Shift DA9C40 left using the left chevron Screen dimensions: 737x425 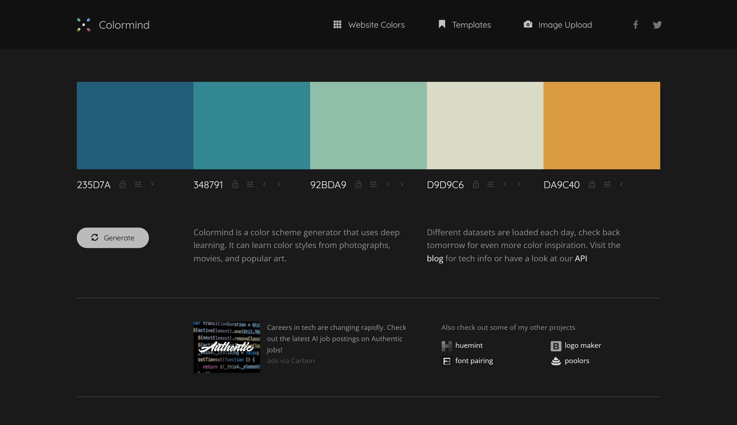pyautogui.click(x=621, y=184)
